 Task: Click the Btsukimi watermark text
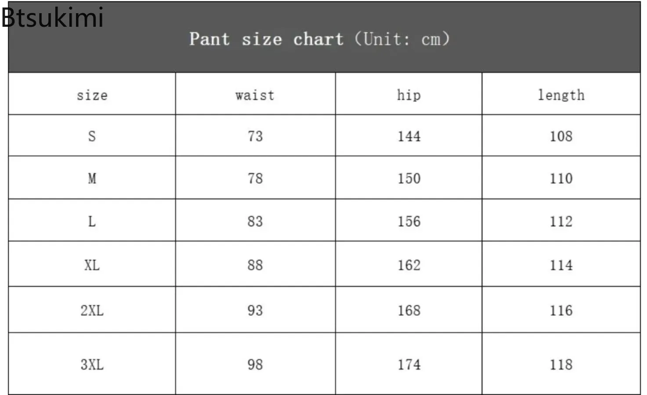52,18
